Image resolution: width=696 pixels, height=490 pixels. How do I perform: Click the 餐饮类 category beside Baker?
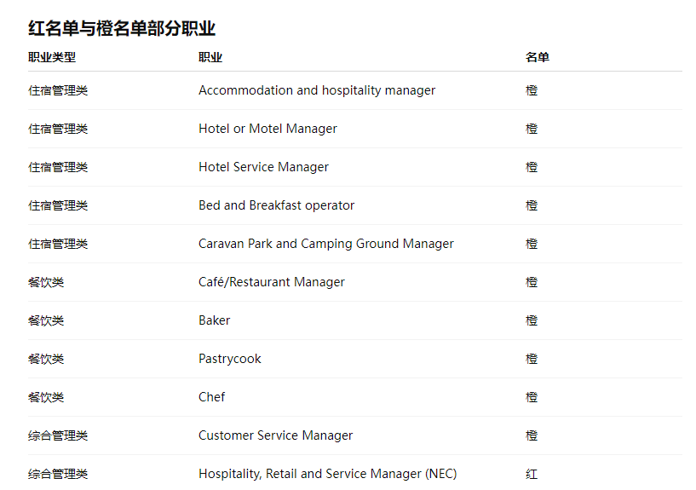(46, 320)
